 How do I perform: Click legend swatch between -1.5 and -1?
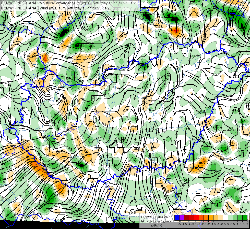tap(216, 218)
